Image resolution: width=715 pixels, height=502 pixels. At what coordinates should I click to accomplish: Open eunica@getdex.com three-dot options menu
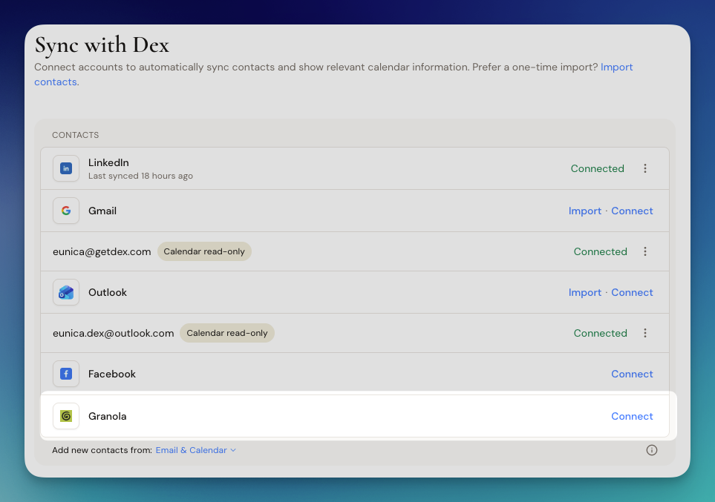[644, 251]
